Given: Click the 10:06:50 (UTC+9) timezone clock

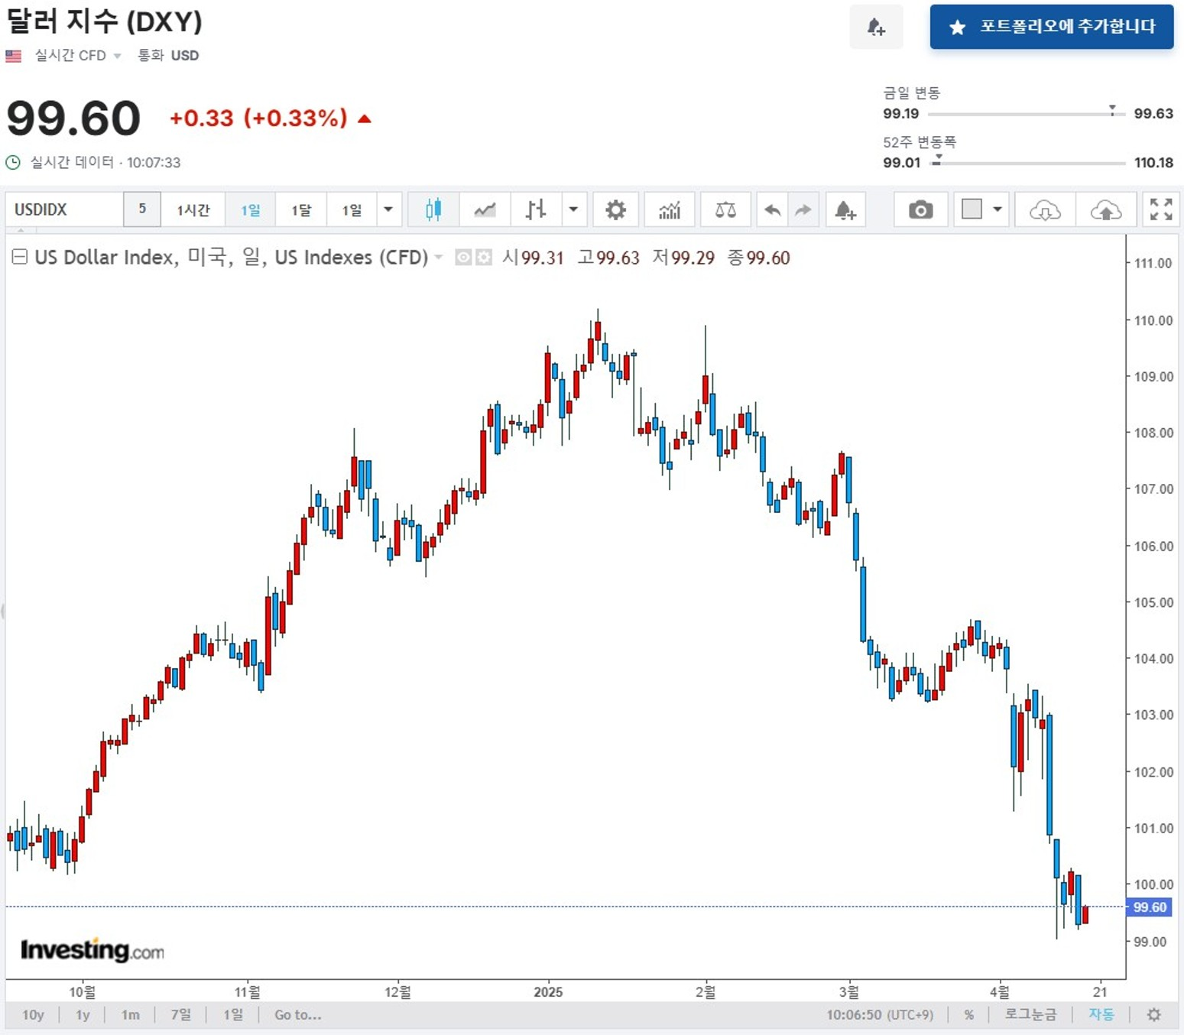Looking at the screenshot, I should click(x=880, y=1014).
